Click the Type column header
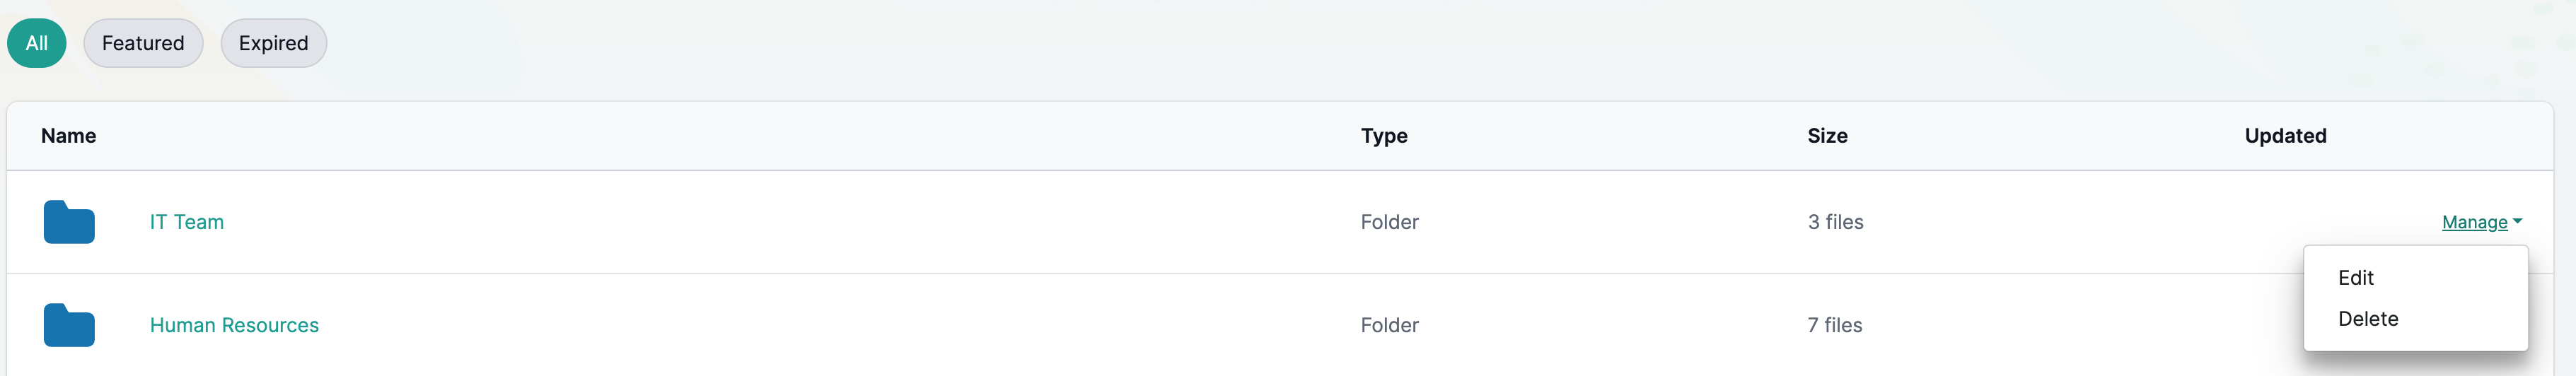 (1383, 136)
